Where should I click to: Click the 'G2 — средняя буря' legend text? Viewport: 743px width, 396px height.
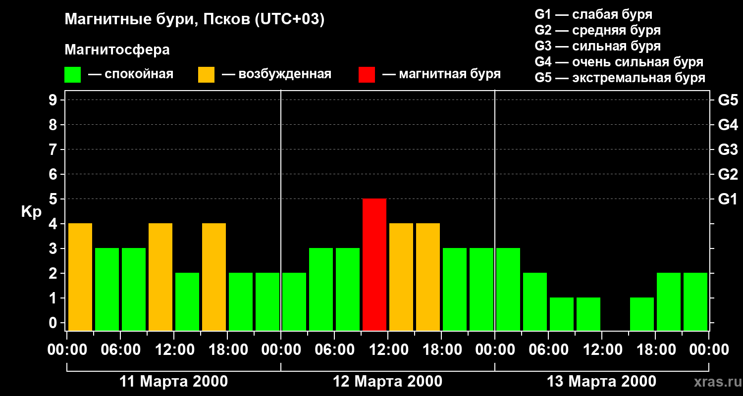coord(597,30)
